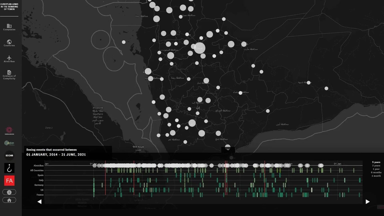Click the Zone 2 map label
Viewport: 384px width, 216px height.
49,128
